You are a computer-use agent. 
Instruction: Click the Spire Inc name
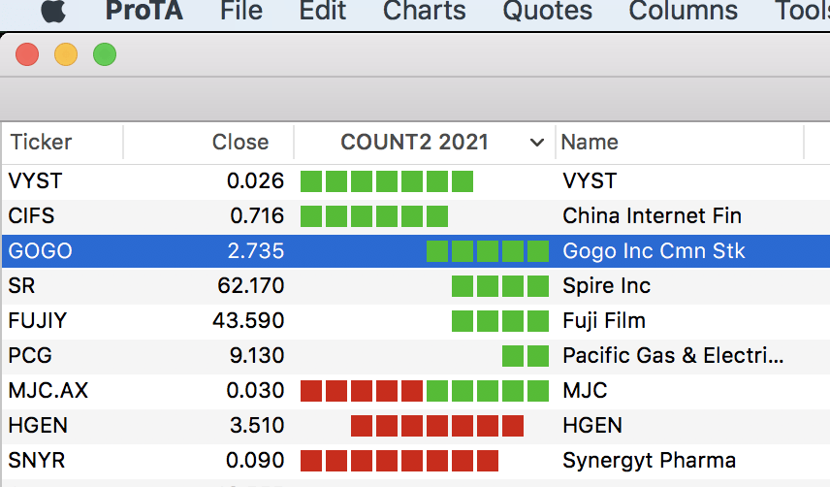[607, 286]
